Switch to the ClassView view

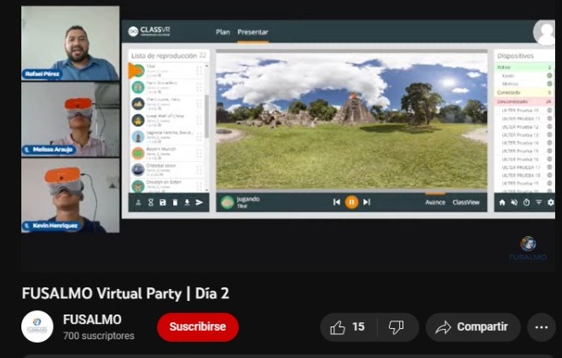pos(466,202)
